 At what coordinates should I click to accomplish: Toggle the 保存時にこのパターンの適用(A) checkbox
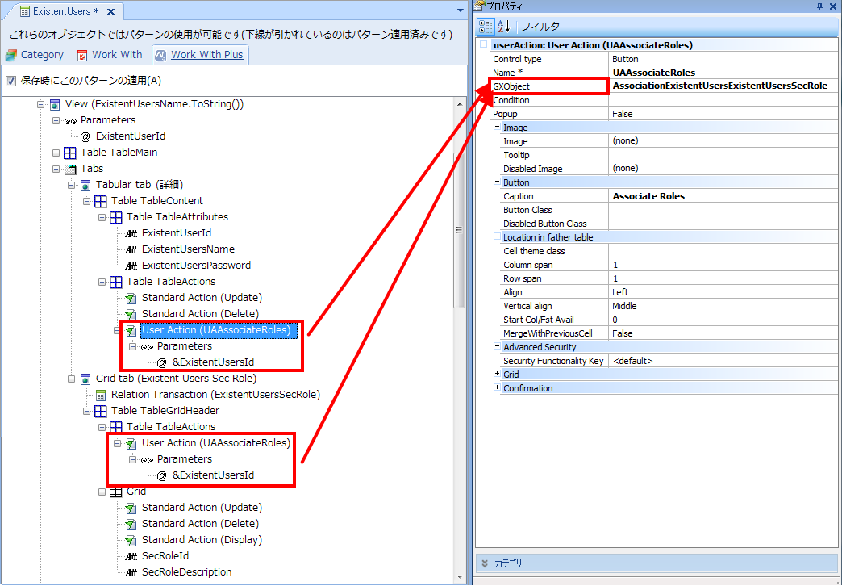point(10,81)
